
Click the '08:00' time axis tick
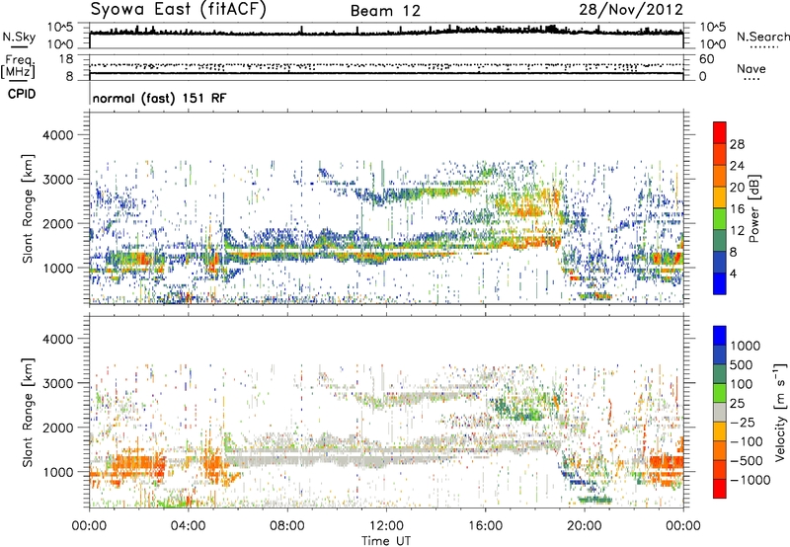click(287, 526)
